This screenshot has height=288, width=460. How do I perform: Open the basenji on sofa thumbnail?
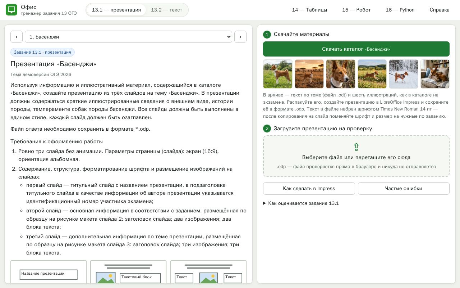(x=435, y=74)
